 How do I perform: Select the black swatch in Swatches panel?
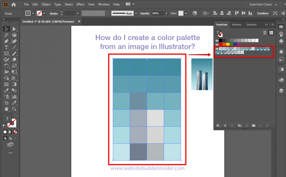coord(221,40)
